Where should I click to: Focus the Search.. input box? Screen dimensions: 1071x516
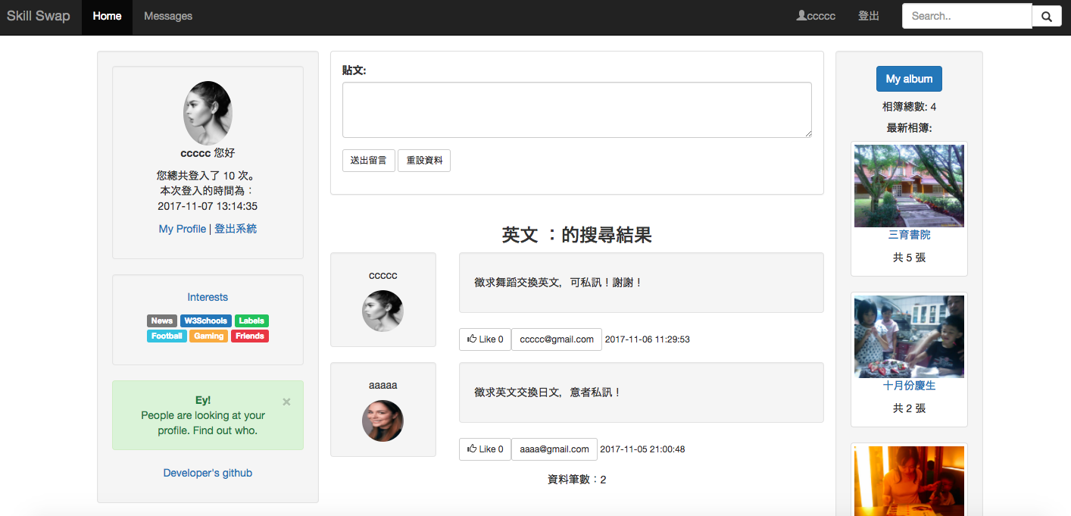tap(967, 16)
